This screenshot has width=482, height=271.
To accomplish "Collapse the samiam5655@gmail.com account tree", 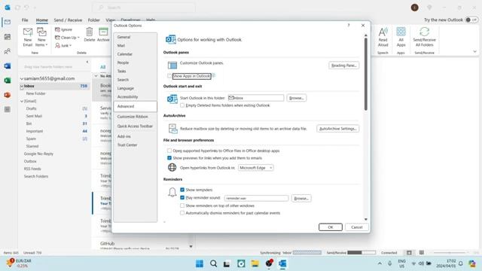I will point(22,78).
